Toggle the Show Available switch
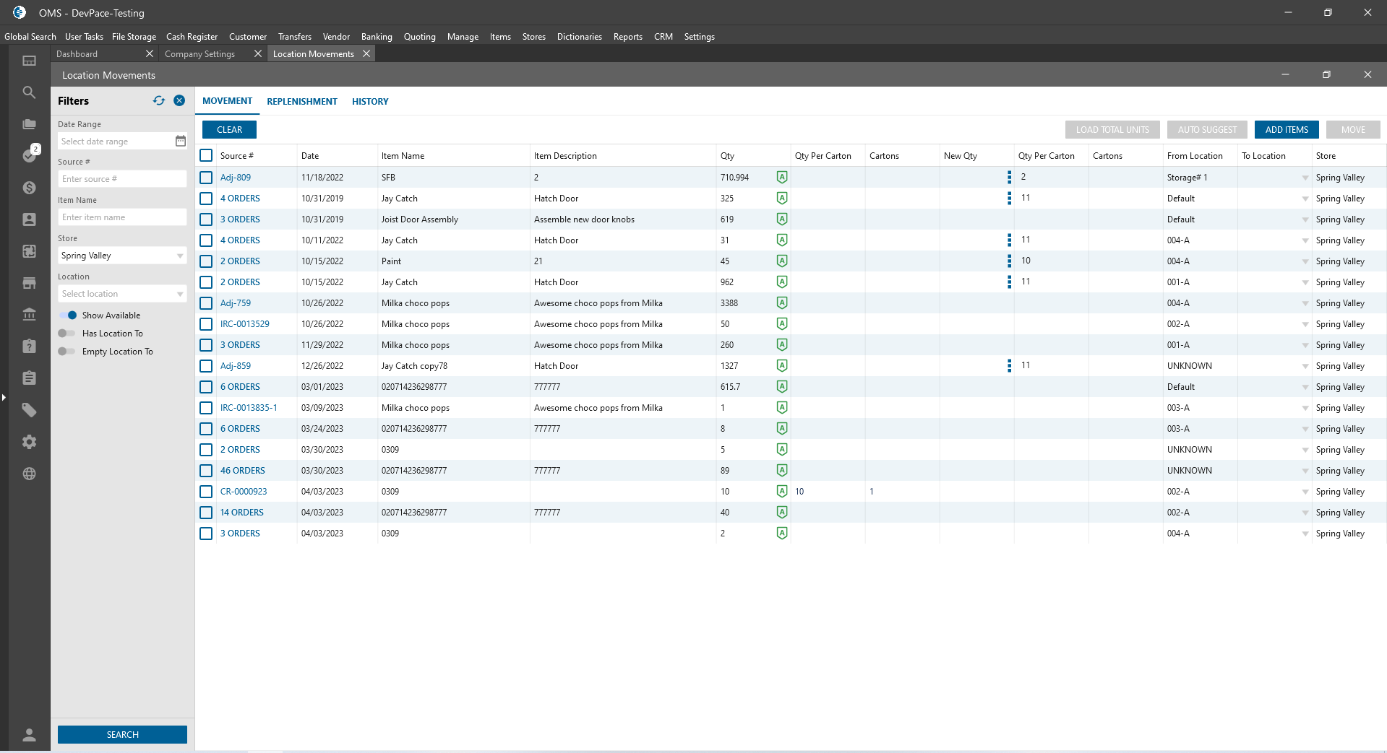1387x753 pixels. 68,315
